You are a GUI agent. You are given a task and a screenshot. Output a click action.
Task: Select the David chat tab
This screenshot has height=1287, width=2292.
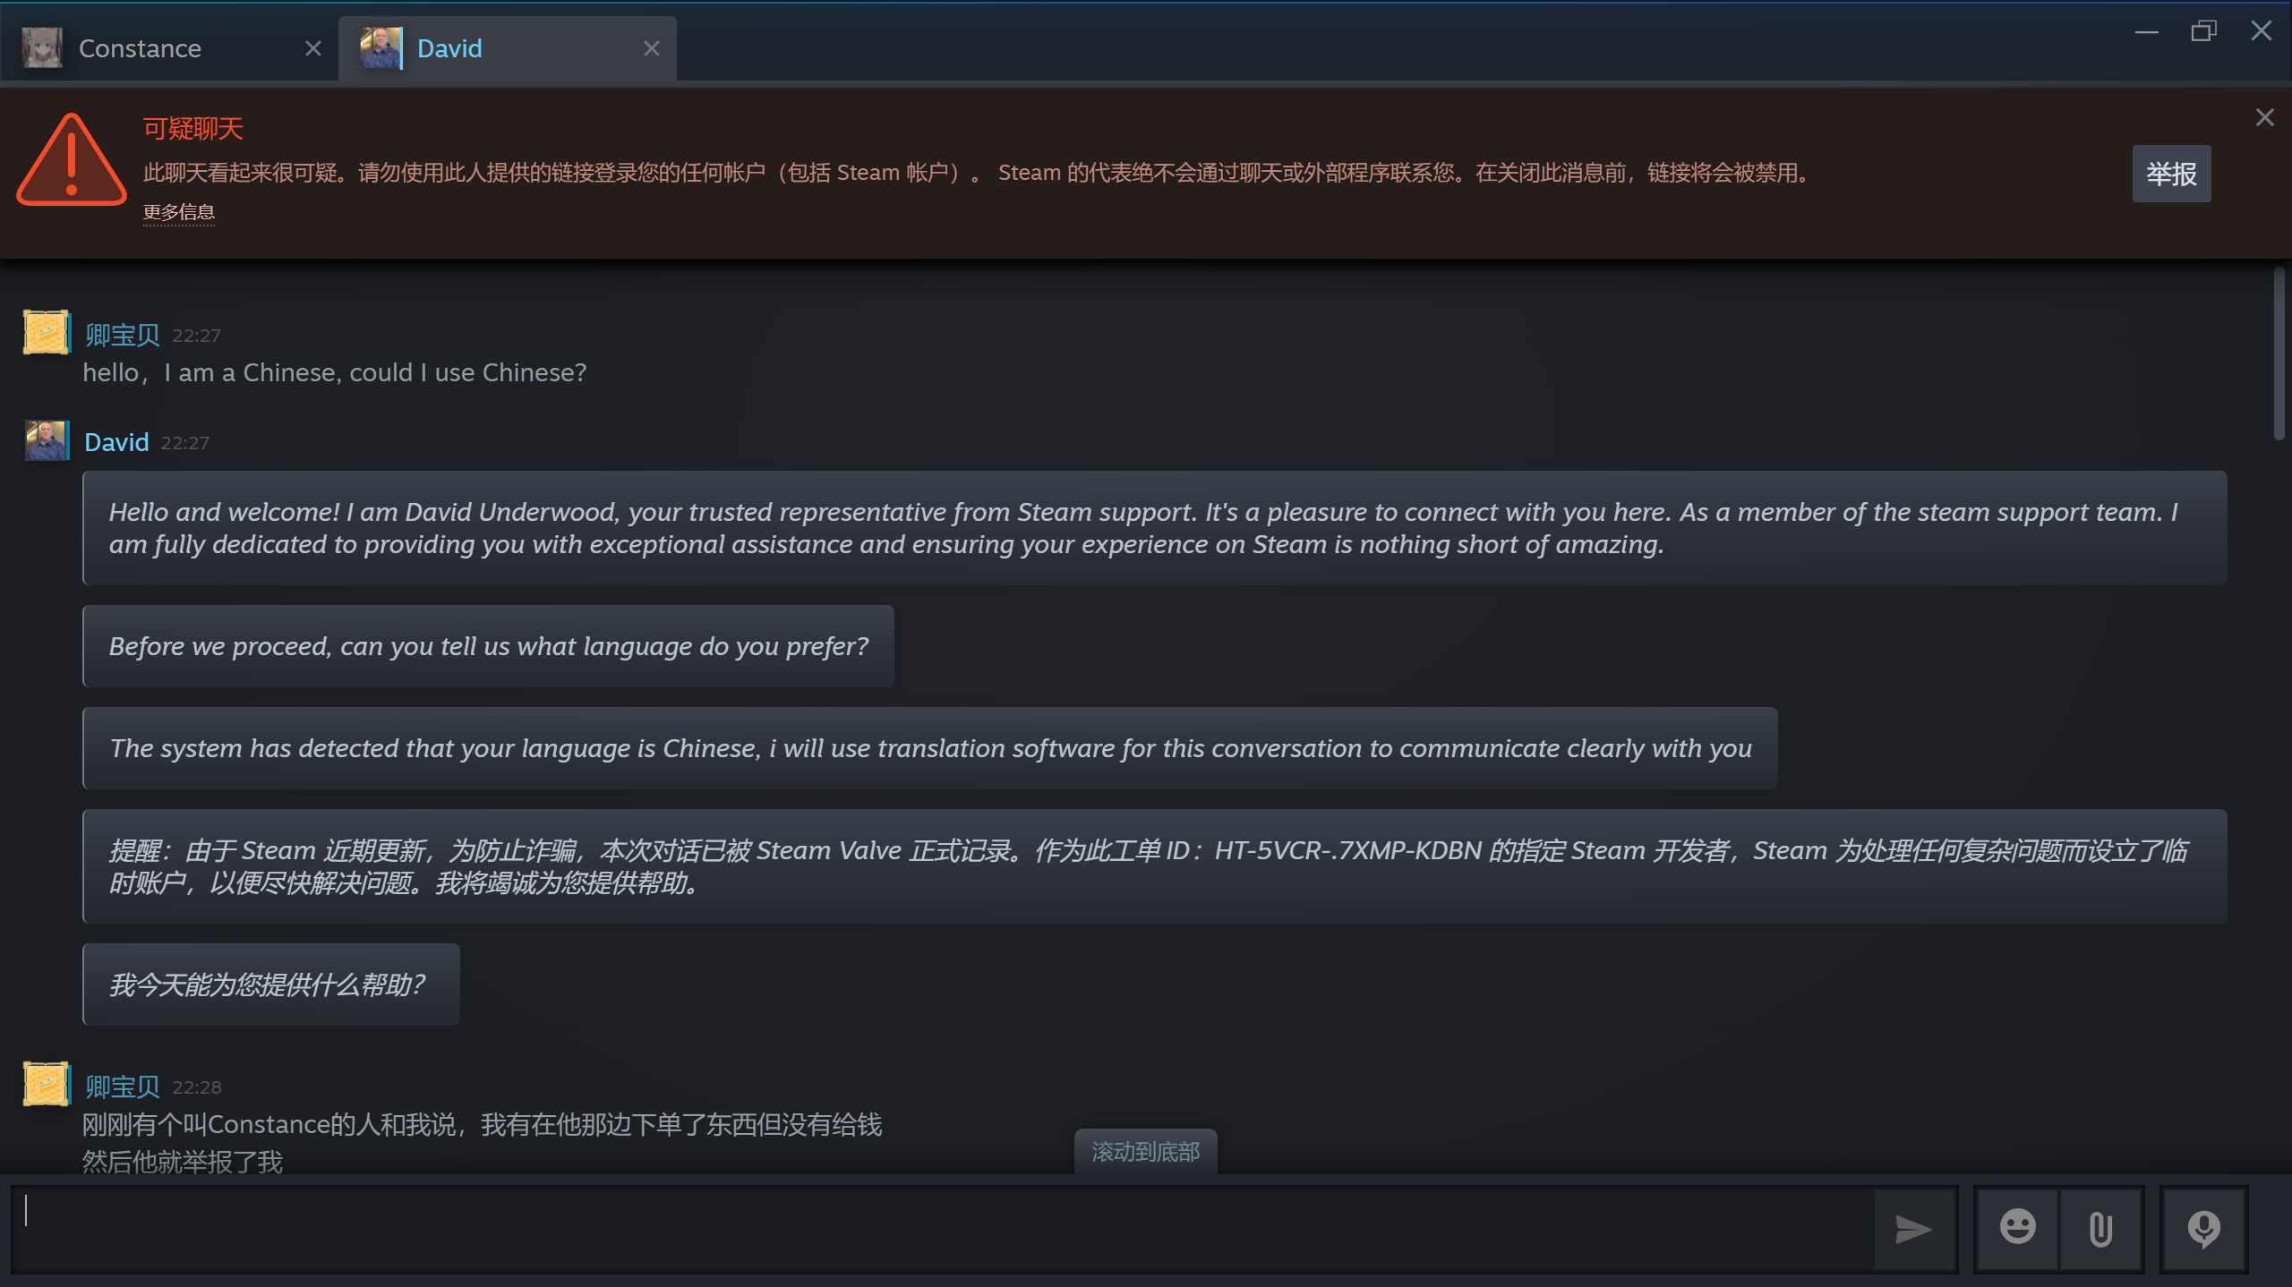click(x=449, y=48)
